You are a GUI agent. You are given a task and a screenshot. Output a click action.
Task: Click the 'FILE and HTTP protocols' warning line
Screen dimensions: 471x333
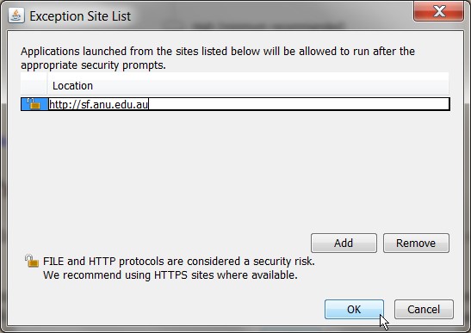(x=179, y=262)
